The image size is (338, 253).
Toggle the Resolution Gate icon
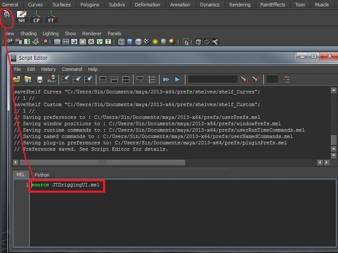click(74, 42)
